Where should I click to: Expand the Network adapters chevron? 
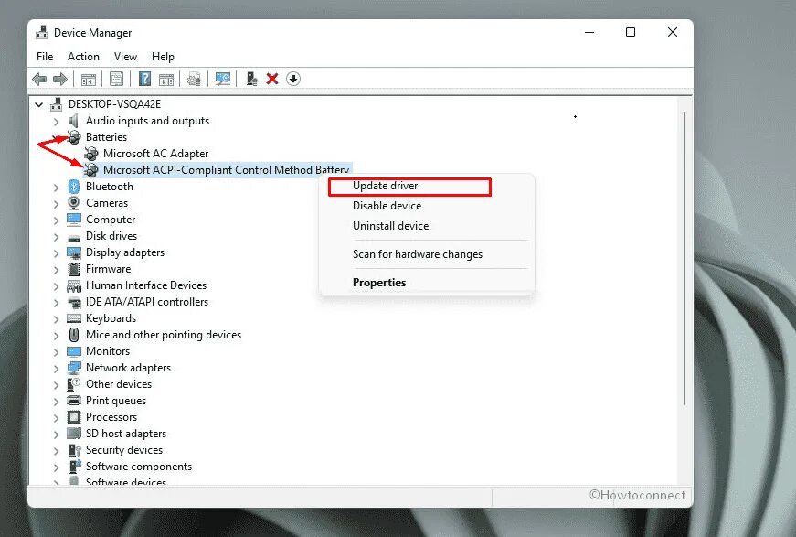click(56, 369)
